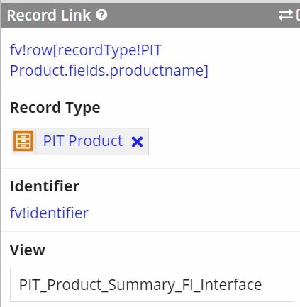
Task: Focus the View field containing PIT_Product_Summary_FI_Interface
Action: [x=152, y=284]
